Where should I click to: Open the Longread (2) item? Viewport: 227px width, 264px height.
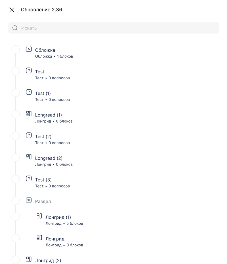[x=49, y=158]
